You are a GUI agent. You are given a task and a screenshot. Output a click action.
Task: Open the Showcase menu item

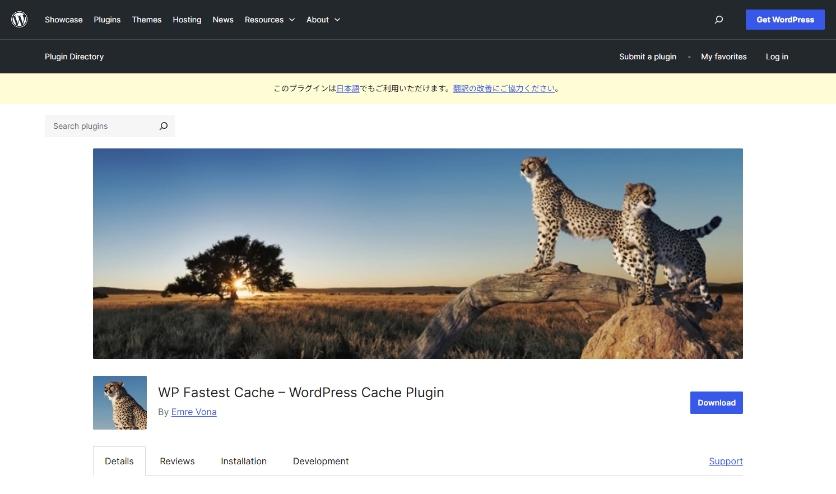[64, 20]
